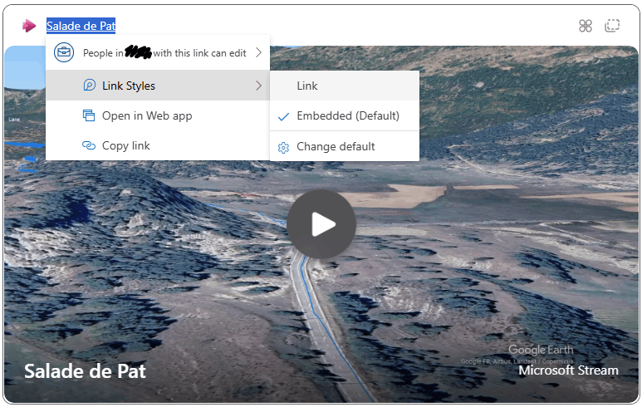Click the pink Stream logo icon
This screenshot has height=407, width=642.
(x=29, y=26)
